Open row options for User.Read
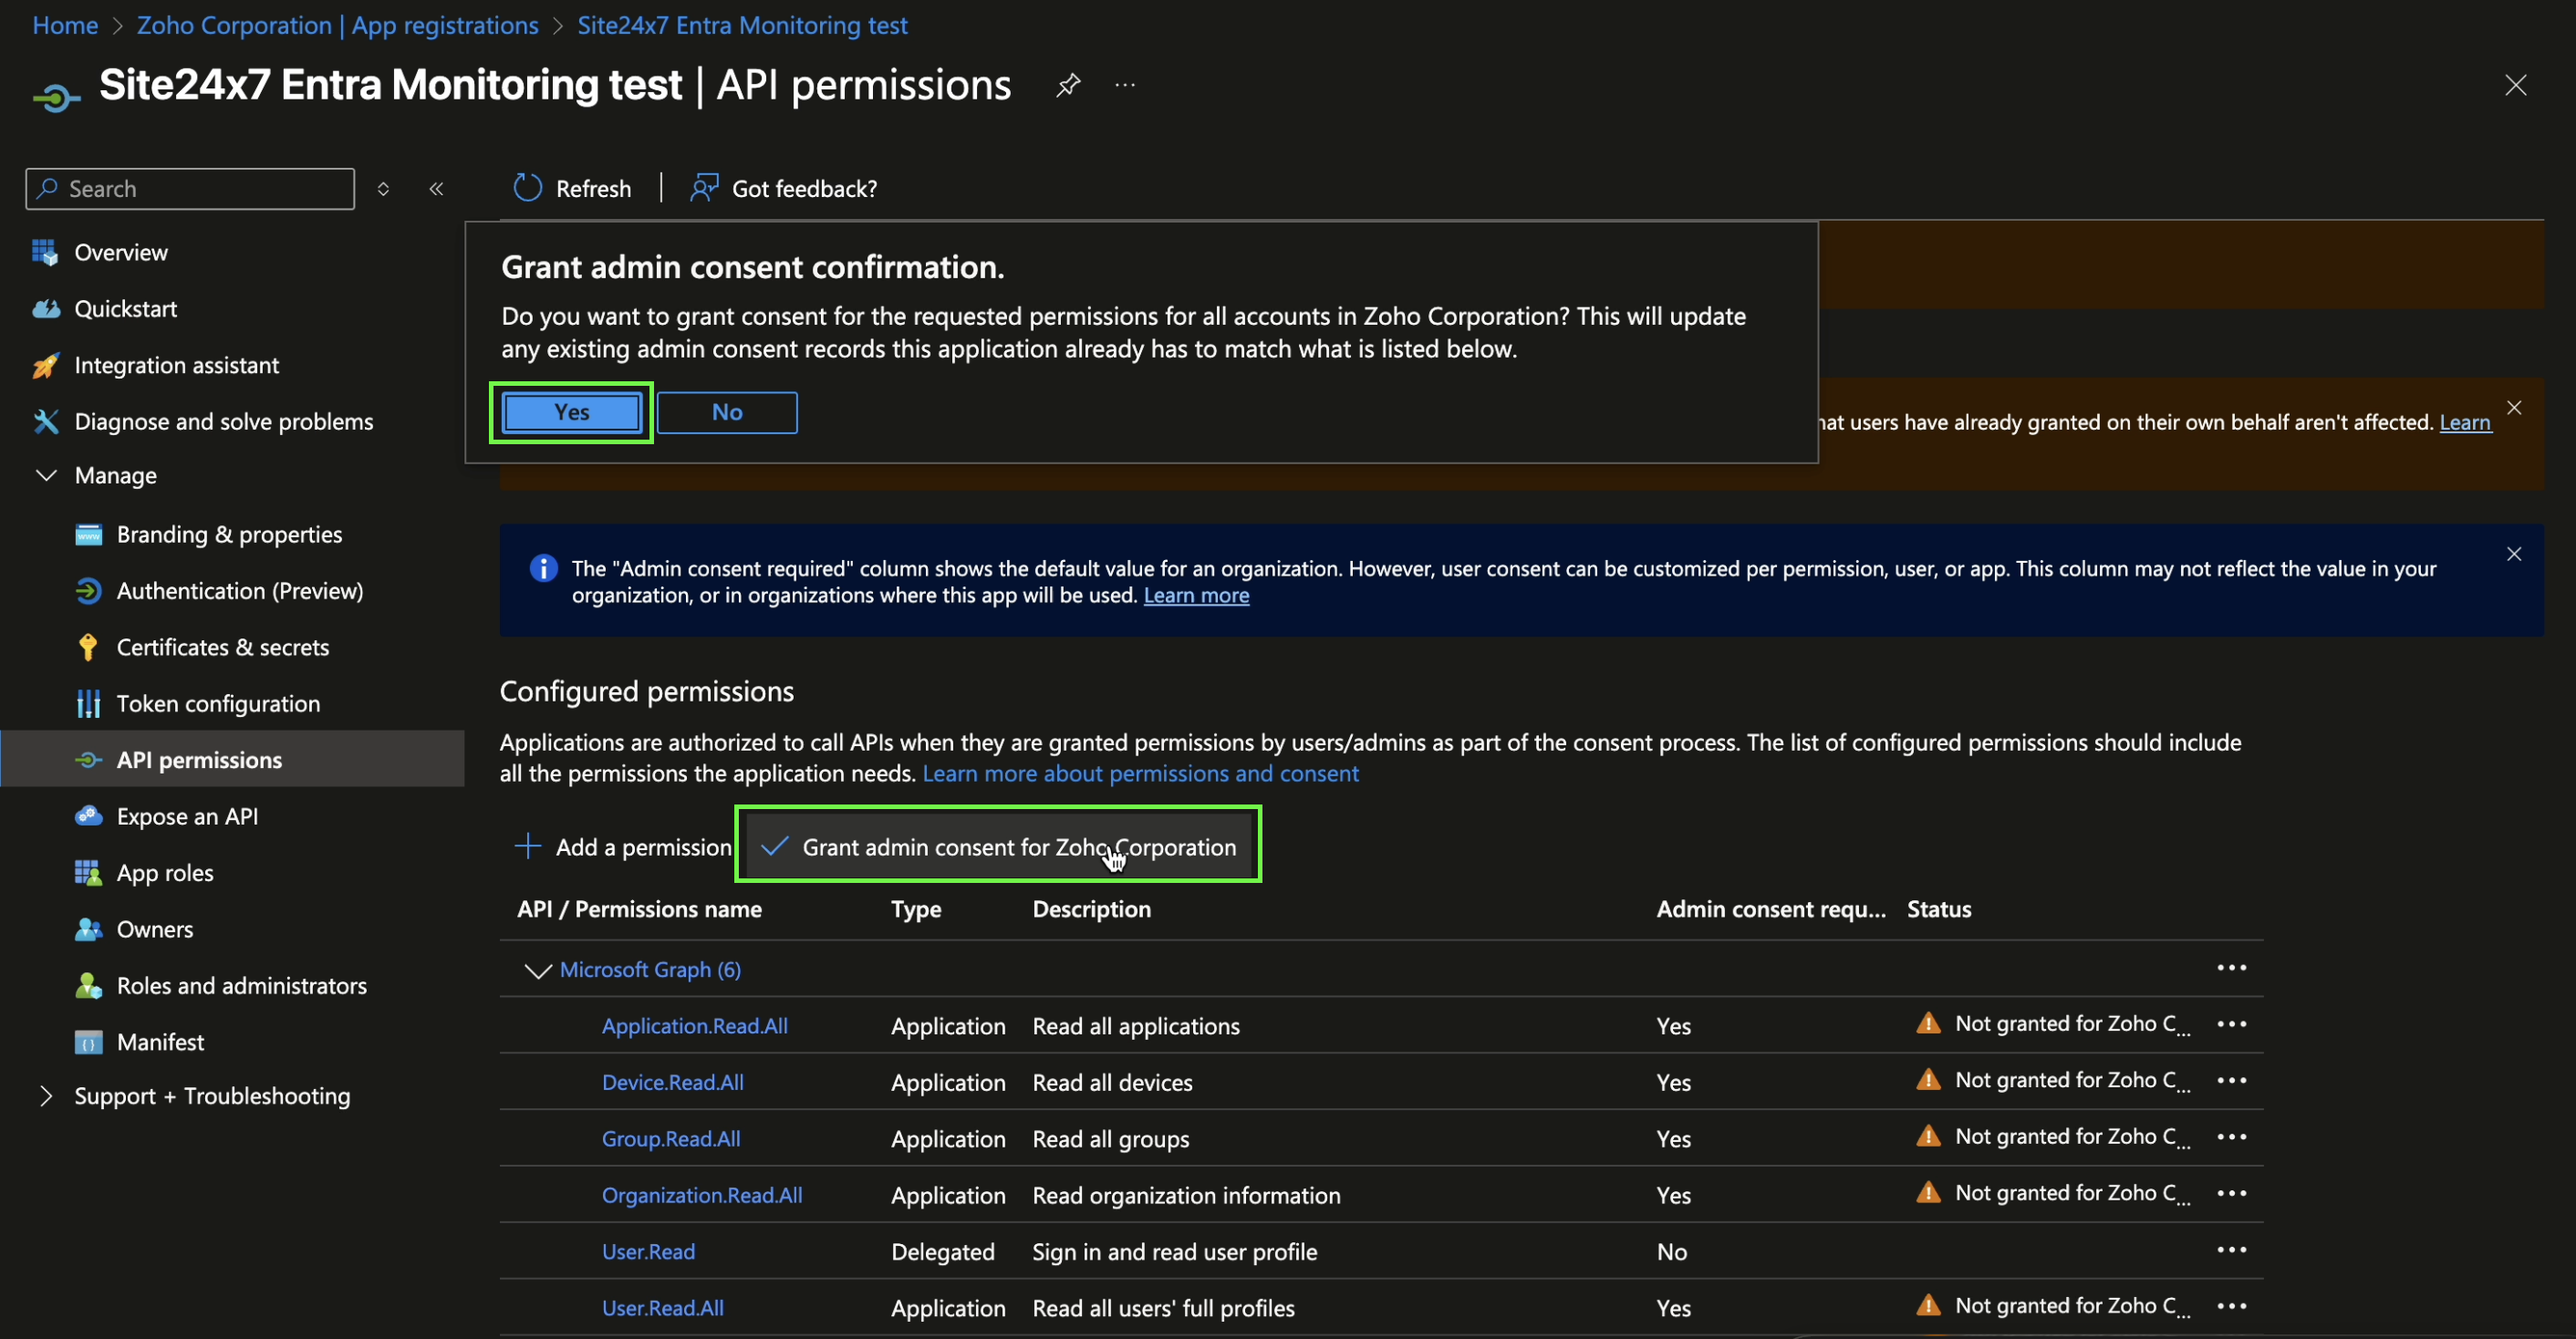Viewport: 2576px width, 1339px height. tap(2234, 1249)
